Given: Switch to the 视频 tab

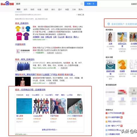Looking at the screenshot, I should click(46, 9).
